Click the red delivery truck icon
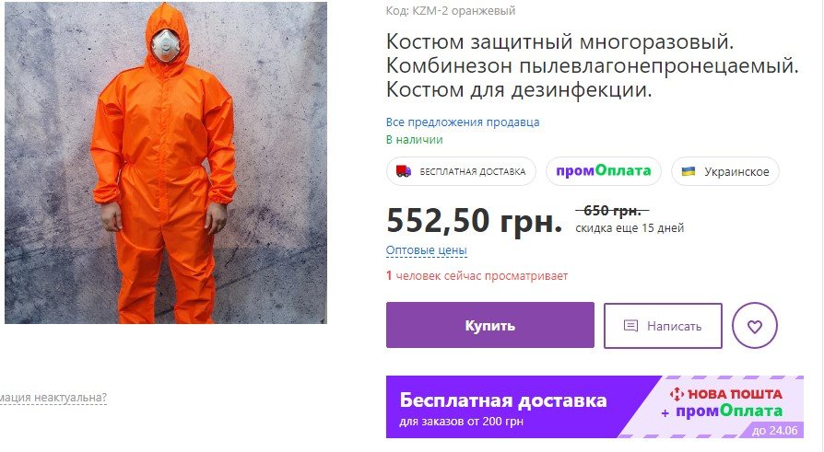 404,171
